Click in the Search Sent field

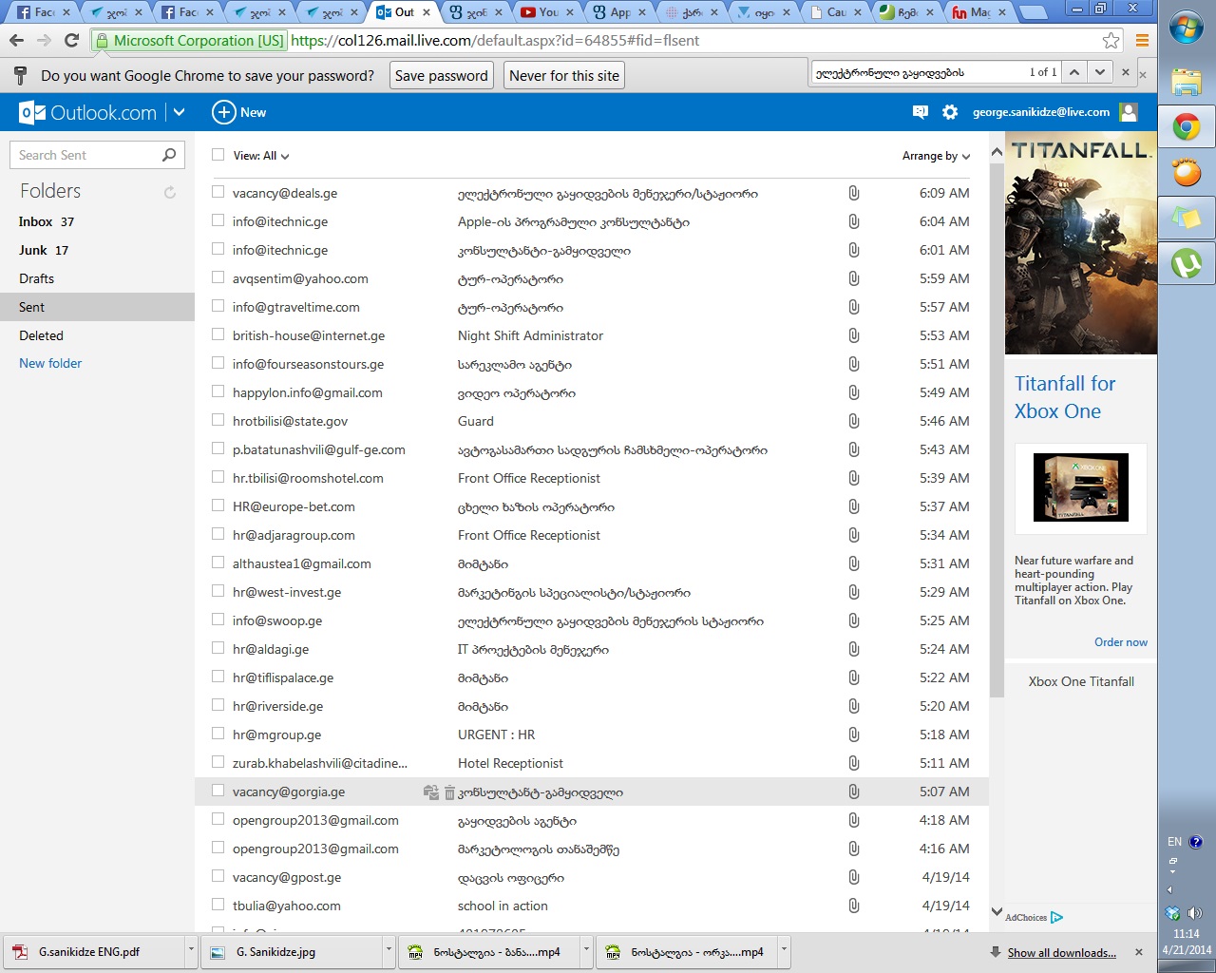[85, 155]
